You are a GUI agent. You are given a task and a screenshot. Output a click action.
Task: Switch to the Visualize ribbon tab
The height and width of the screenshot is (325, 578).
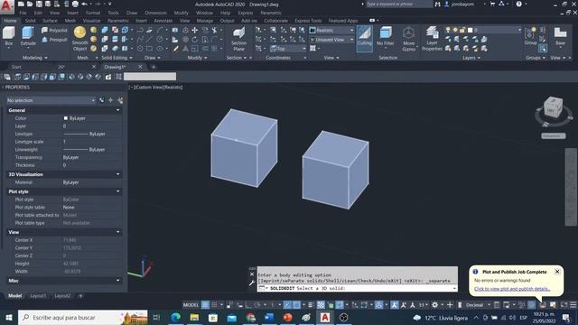(x=91, y=21)
